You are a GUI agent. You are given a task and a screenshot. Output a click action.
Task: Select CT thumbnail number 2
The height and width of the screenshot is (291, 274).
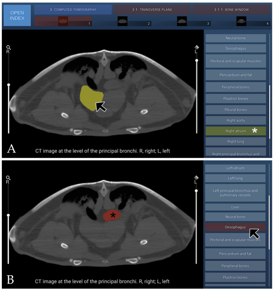pyautogui.click(x=122, y=21)
